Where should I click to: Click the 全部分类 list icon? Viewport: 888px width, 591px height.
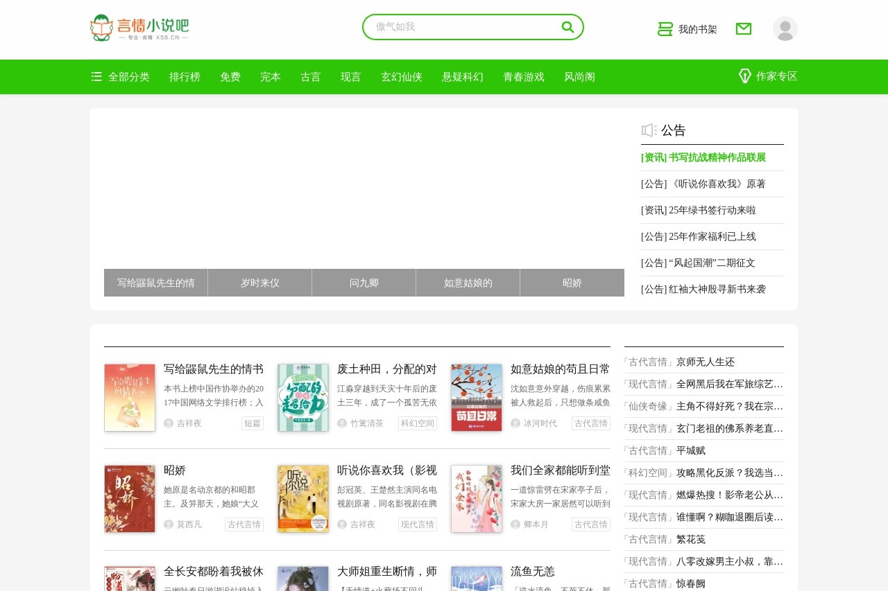point(97,77)
